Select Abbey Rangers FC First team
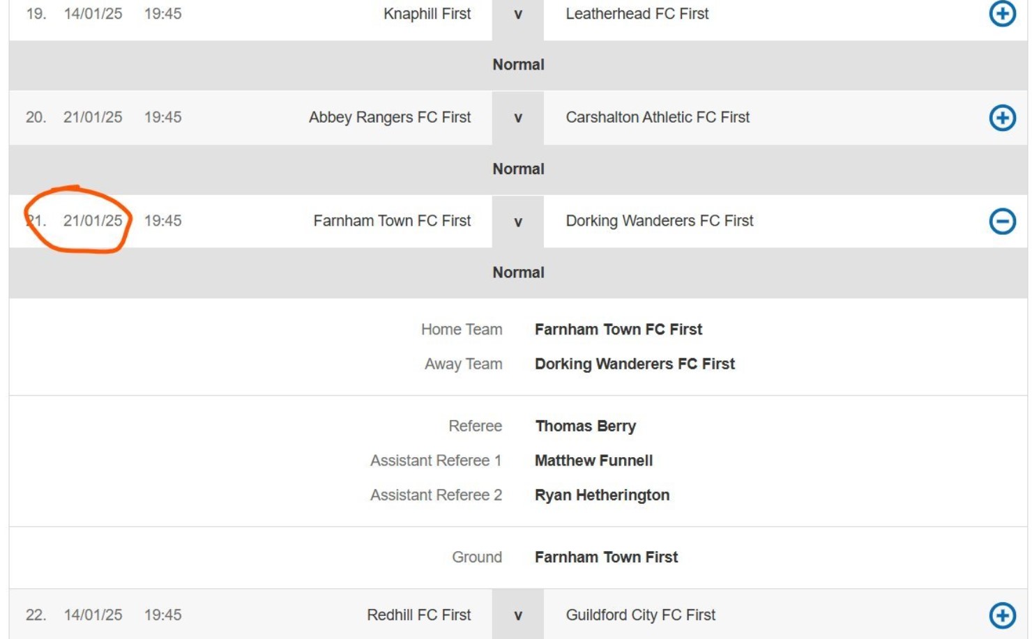The height and width of the screenshot is (639, 1032). 390,117
